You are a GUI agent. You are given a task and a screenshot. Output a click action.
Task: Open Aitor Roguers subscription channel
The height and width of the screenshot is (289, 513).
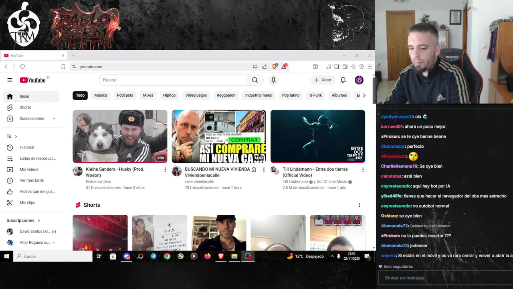pos(31,242)
